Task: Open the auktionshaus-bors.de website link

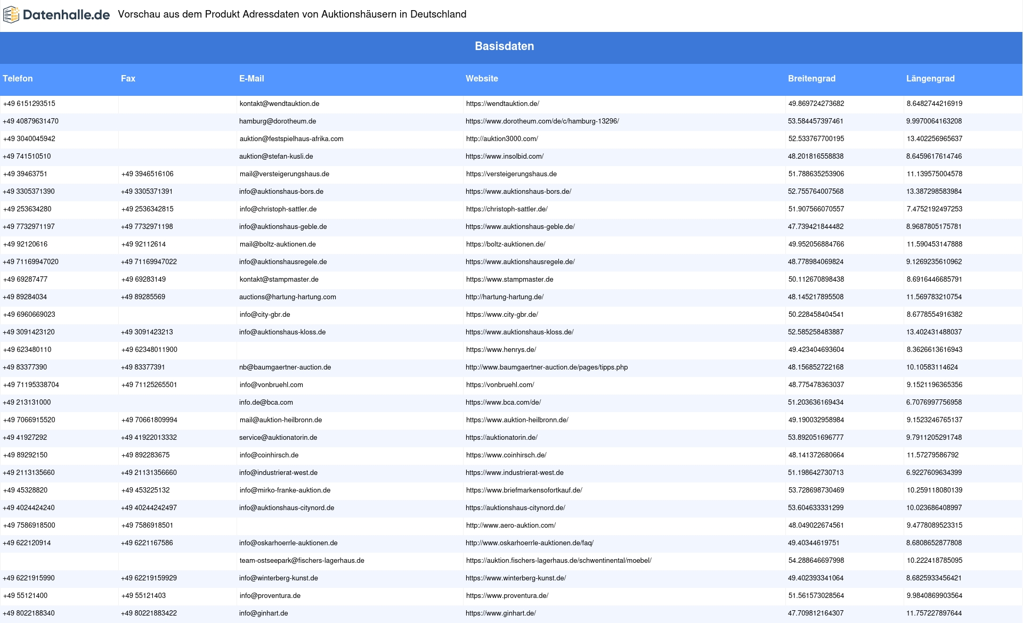Action: tap(518, 192)
